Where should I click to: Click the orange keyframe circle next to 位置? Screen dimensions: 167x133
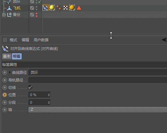click(x=5, y=95)
